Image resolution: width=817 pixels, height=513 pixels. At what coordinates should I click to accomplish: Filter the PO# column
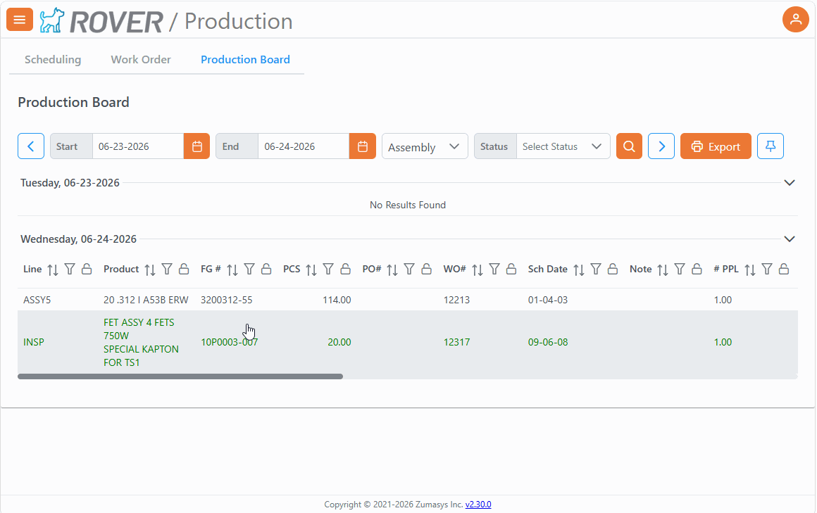409,270
